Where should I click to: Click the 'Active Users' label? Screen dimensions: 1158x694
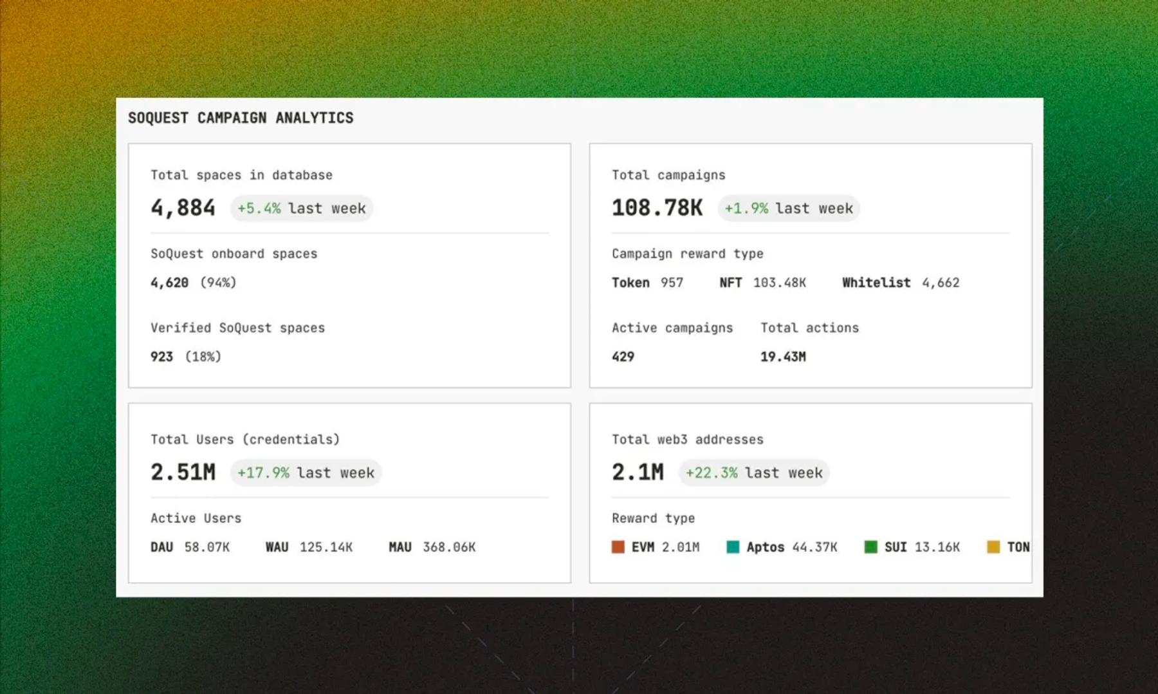[x=196, y=518]
